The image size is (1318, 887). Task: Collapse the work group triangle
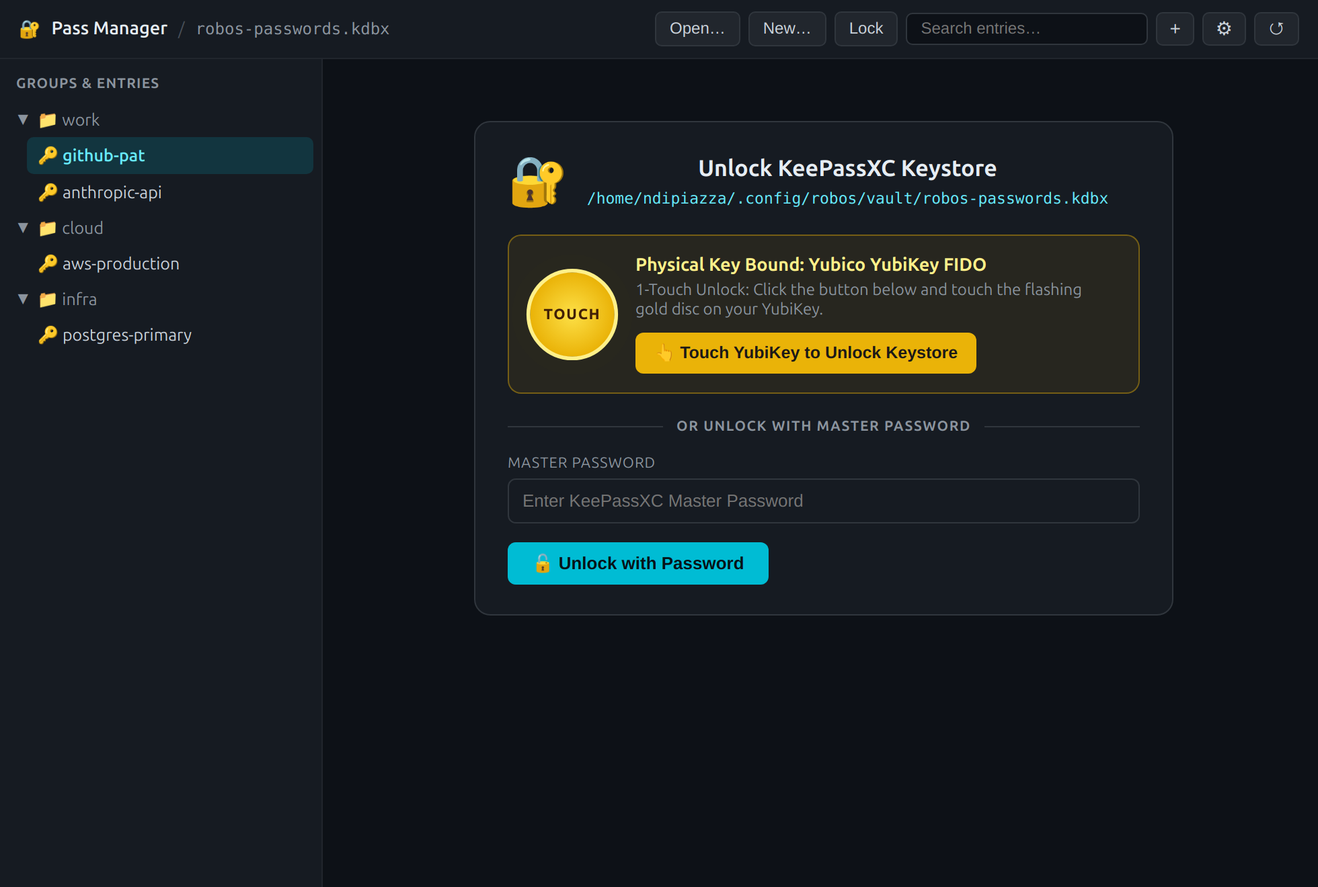click(x=23, y=120)
